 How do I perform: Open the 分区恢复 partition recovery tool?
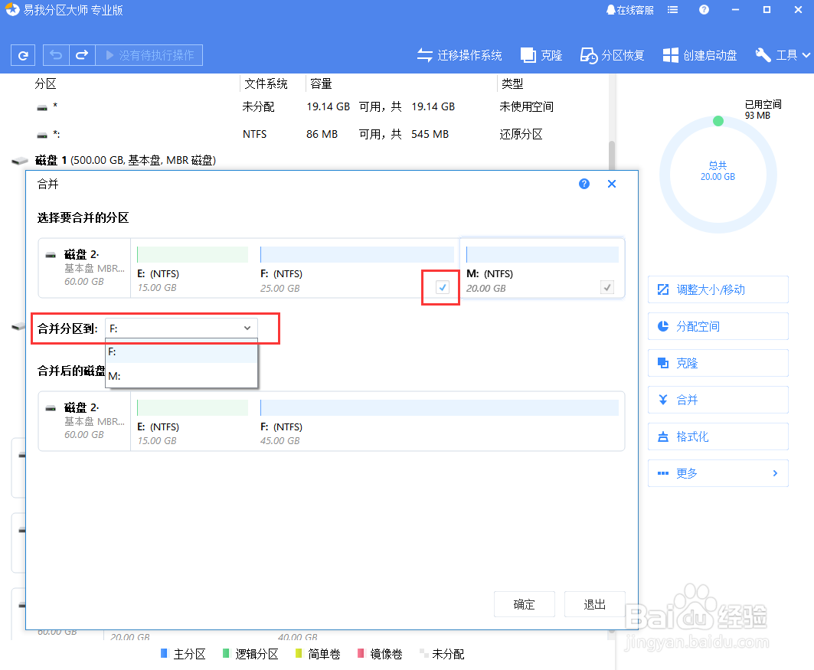tap(612, 54)
